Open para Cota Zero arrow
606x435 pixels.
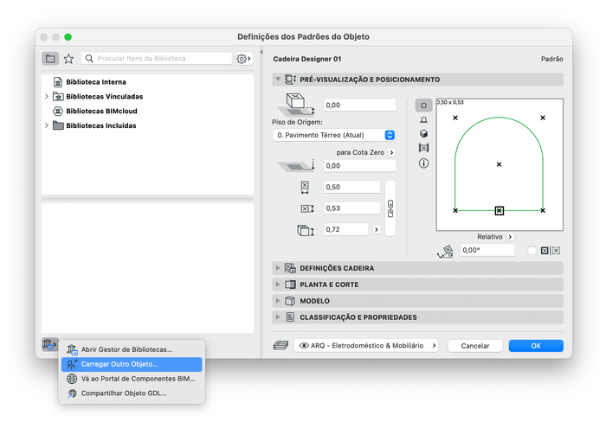tap(391, 152)
